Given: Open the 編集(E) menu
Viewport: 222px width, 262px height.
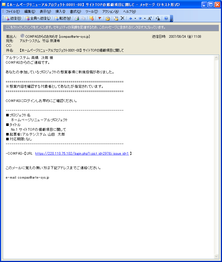Looking at the screenshot, I should 30,12.
